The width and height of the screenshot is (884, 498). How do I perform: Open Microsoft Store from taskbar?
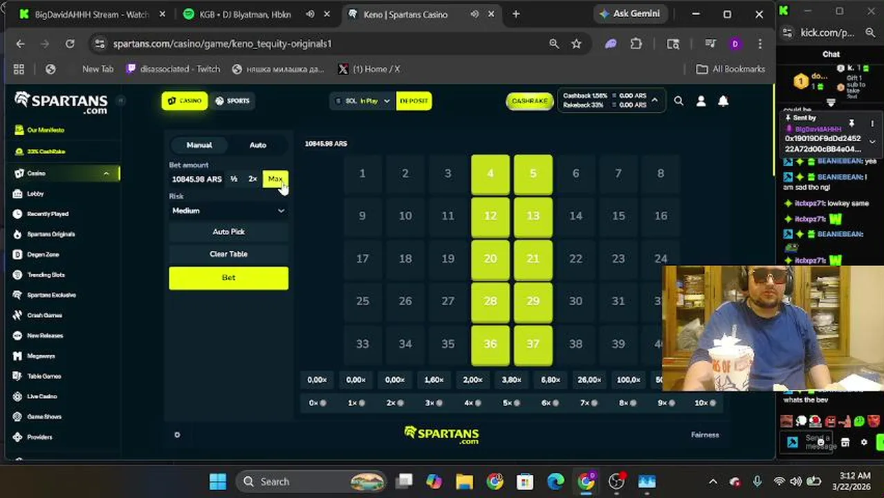(x=525, y=481)
